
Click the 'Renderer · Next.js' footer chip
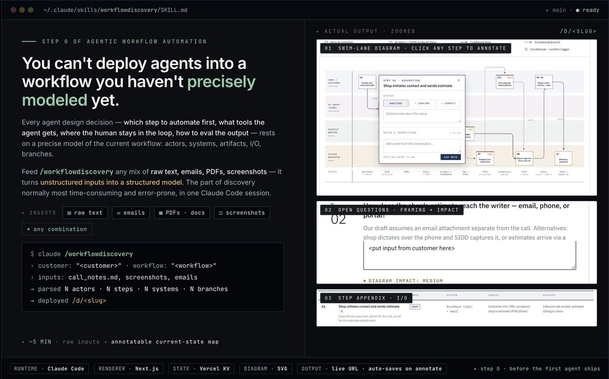[129, 368]
